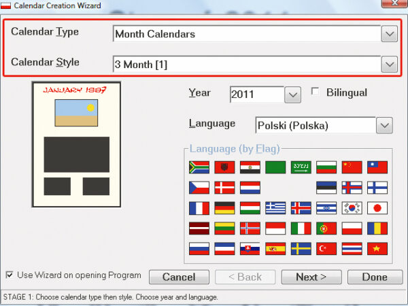The image size is (408, 306).
Task: Toggle Use Wizard on opening Program
Action: [9, 275]
